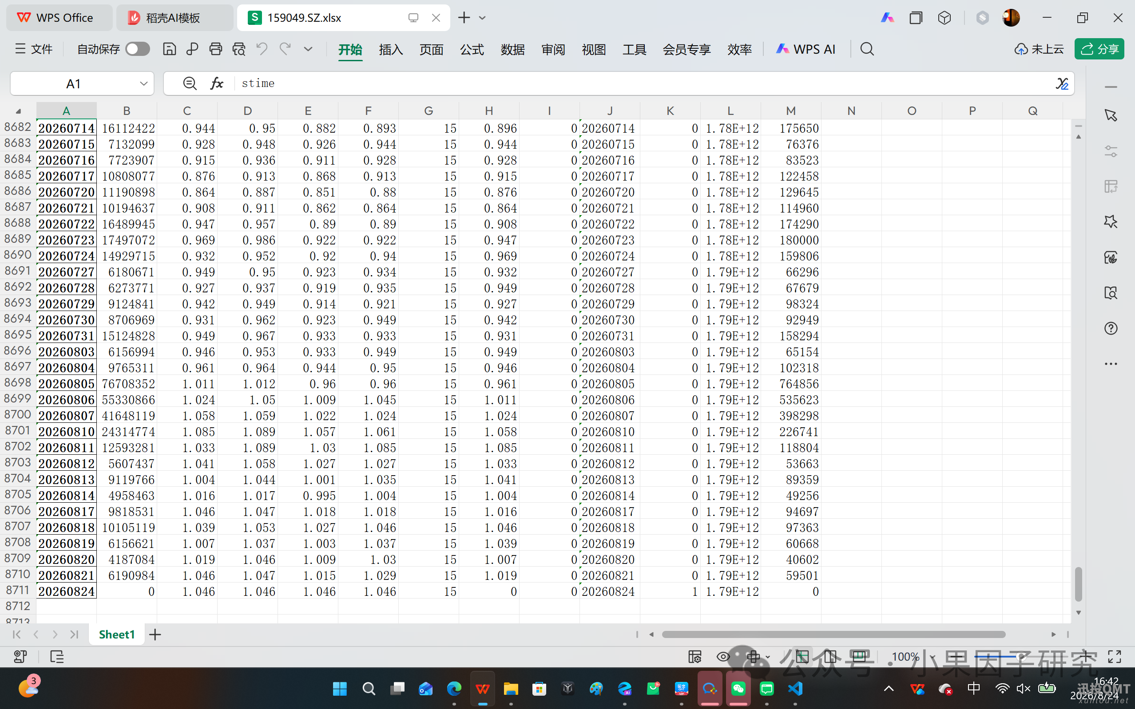The height and width of the screenshot is (709, 1135).
Task: Click the fx insert function icon
Action: pos(216,83)
